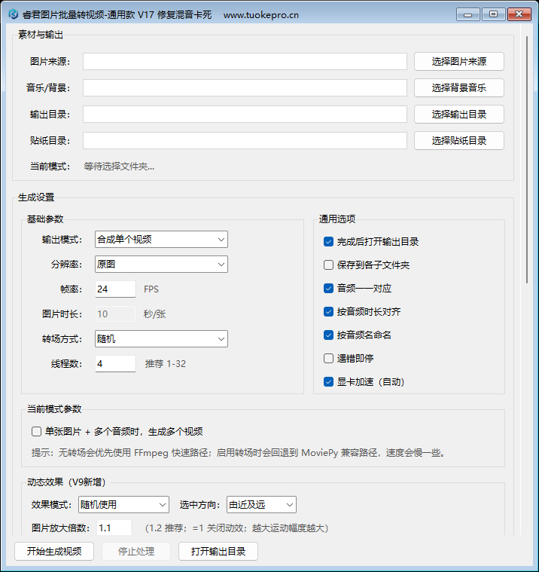Image resolution: width=539 pixels, height=572 pixels.
Task: Click the app logo icon in title bar
Action: [x=13, y=14]
